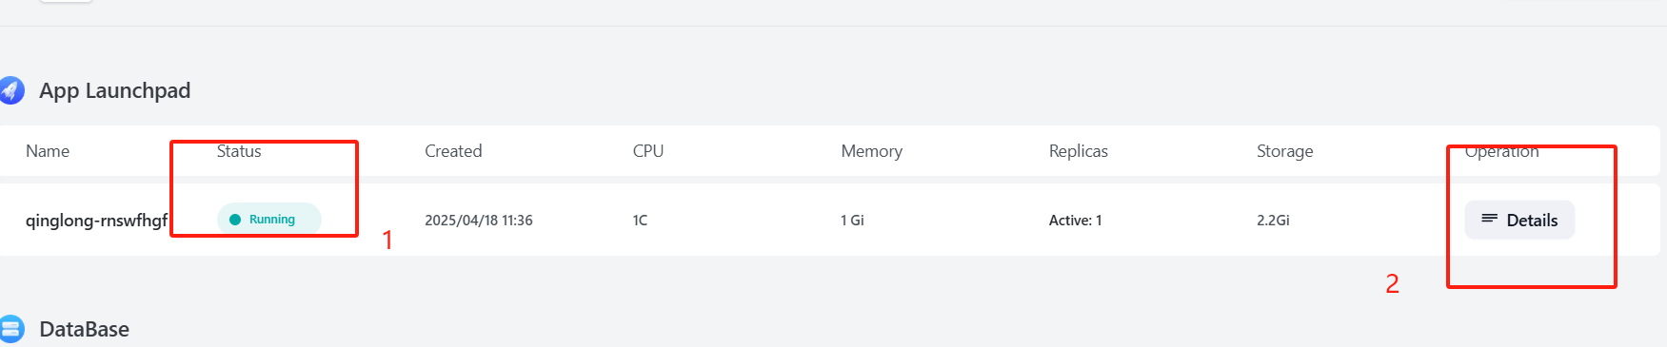Click the Status column header
Image resolution: width=1667 pixels, height=347 pixels.
tap(239, 151)
